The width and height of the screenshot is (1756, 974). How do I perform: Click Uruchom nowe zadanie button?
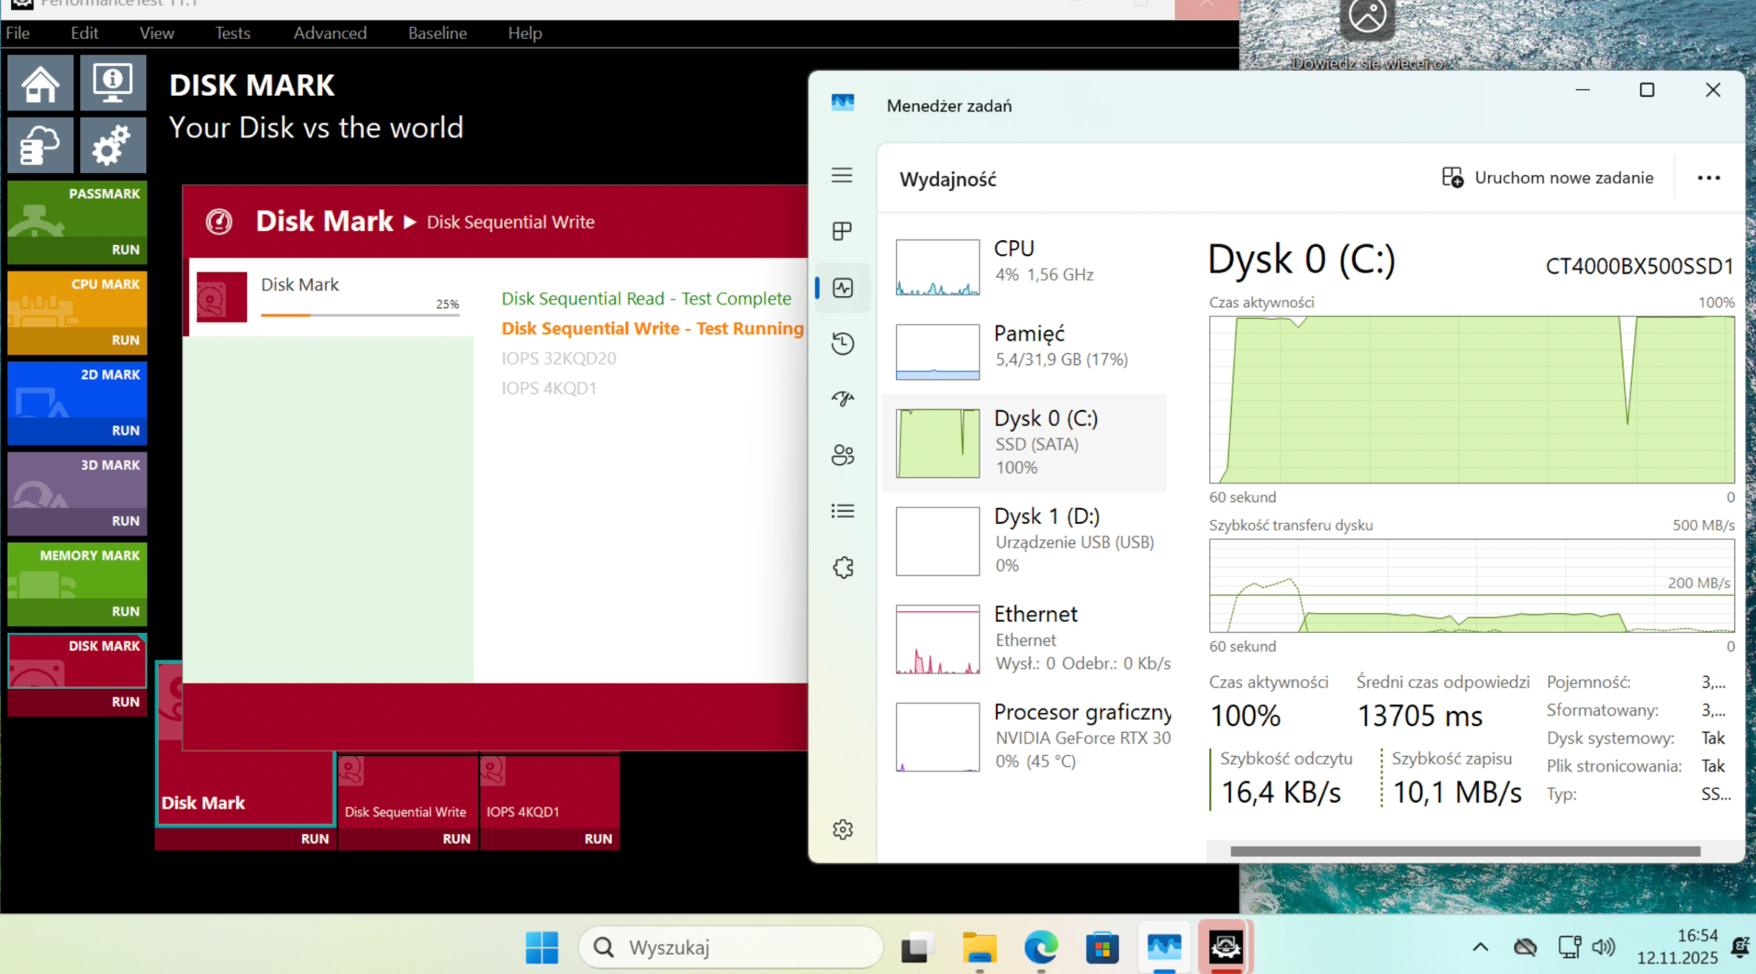(x=1548, y=178)
